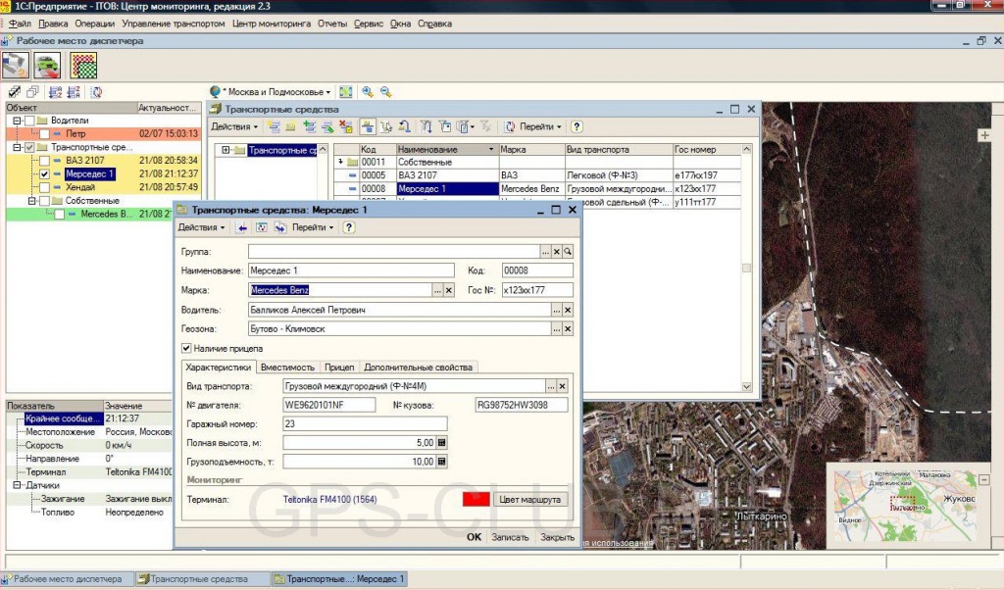Clear the Марка field with X button
The height and width of the screenshot is (590, 1004).
pos(449,290)
